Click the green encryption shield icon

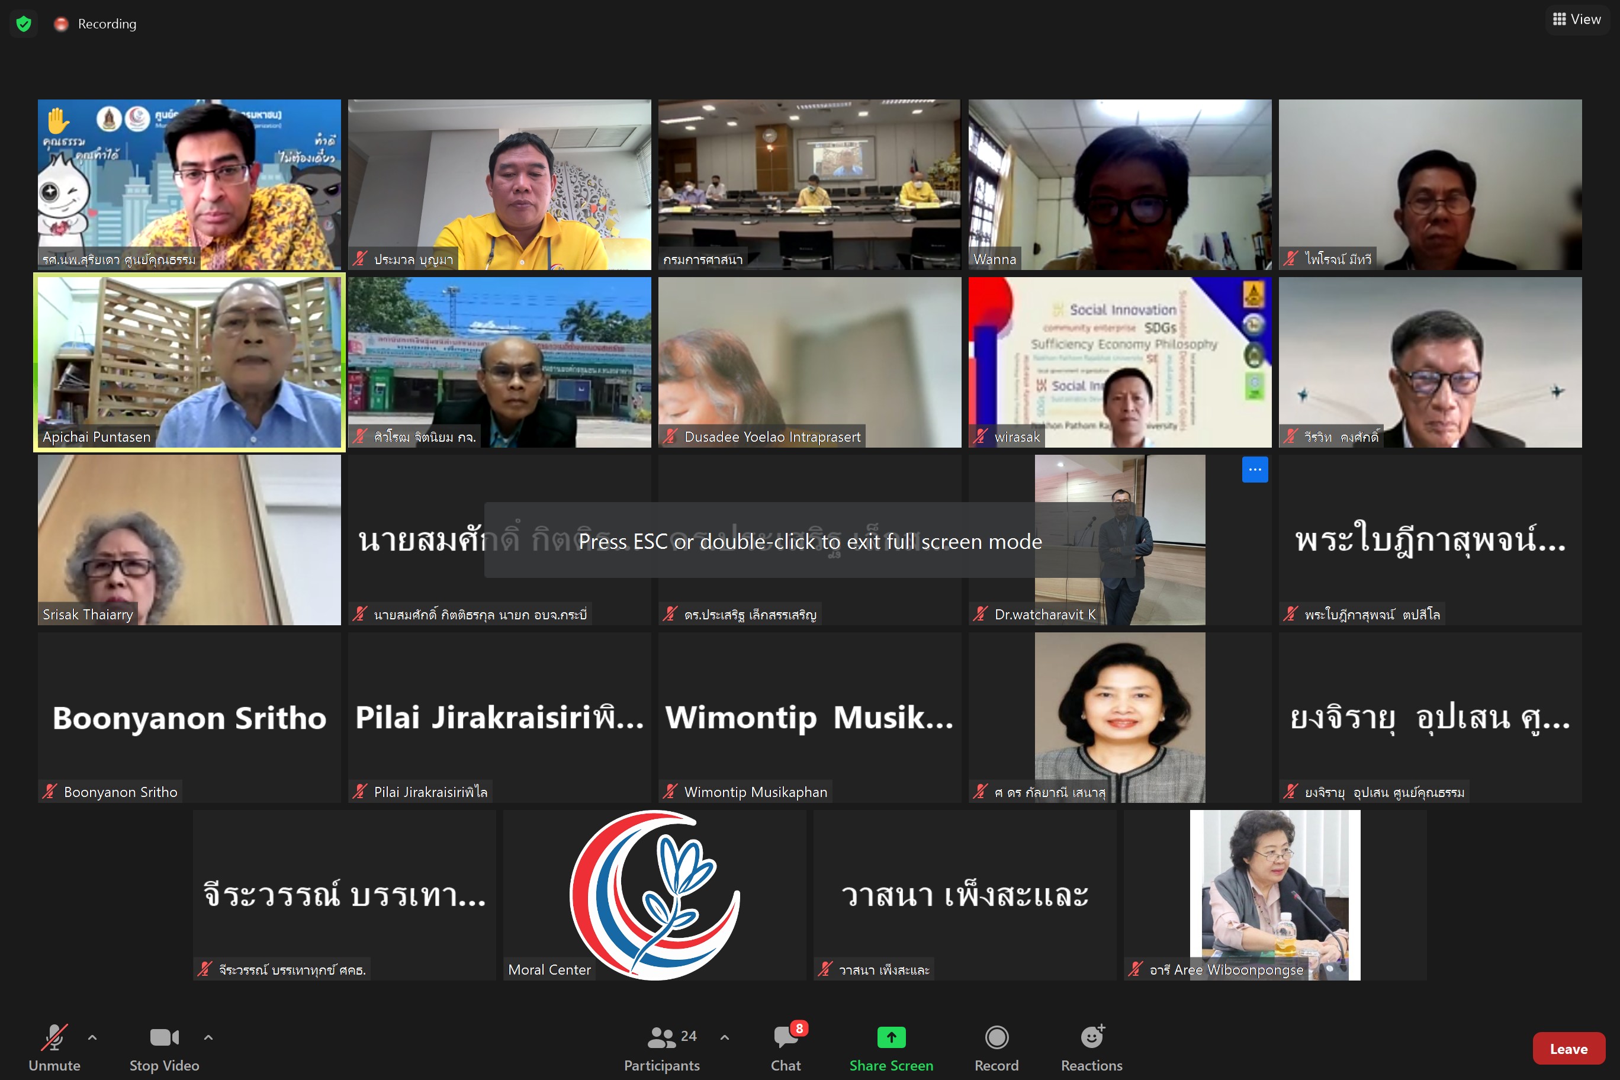tap(24, 24)
